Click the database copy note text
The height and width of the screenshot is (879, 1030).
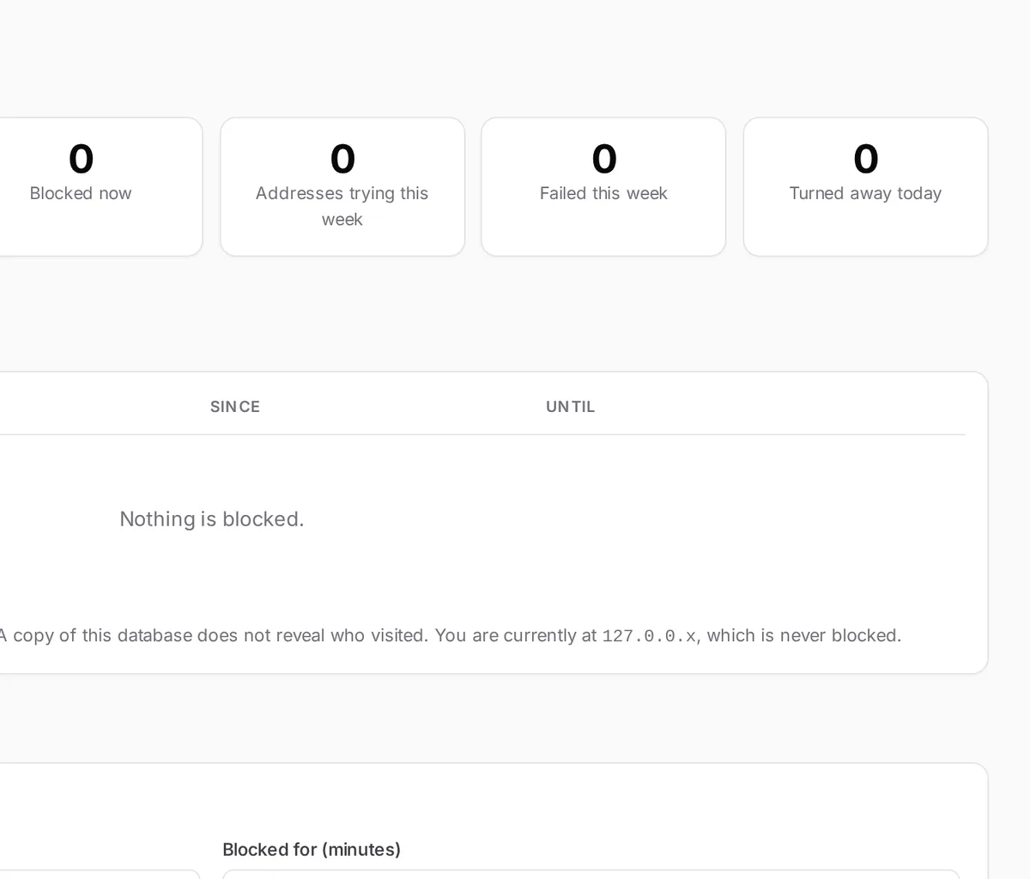(x=451, y=635)
